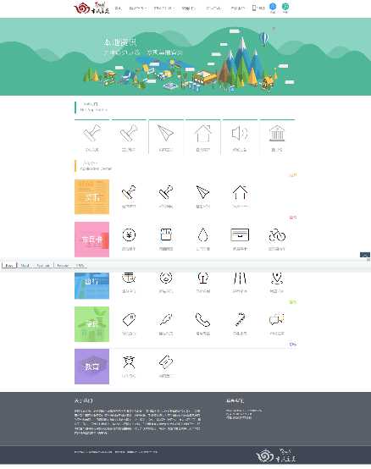Open the ribbon bow icon in purple row
This screenshot has height=469, width=371.
click(x=129, y=362)
